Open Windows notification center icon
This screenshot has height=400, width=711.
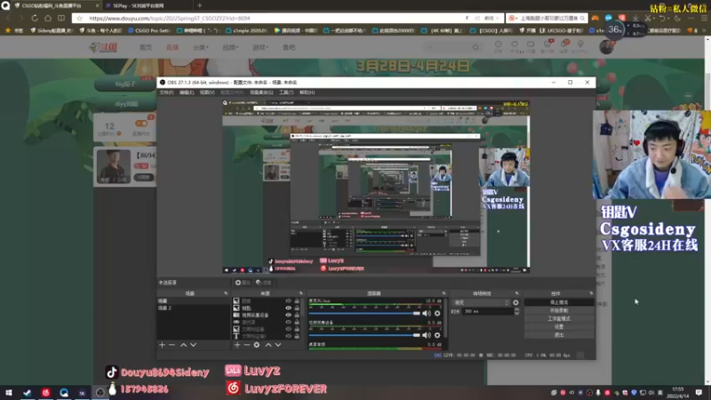[x=699, y=393]
